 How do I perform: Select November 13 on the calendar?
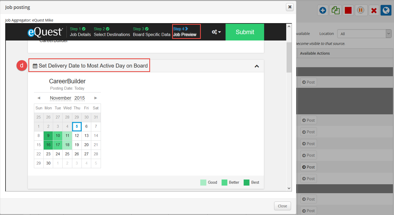click(86, 136)
